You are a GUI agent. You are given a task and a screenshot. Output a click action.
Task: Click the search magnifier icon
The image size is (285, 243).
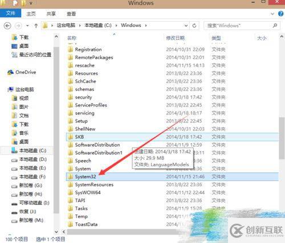[275, 26]
